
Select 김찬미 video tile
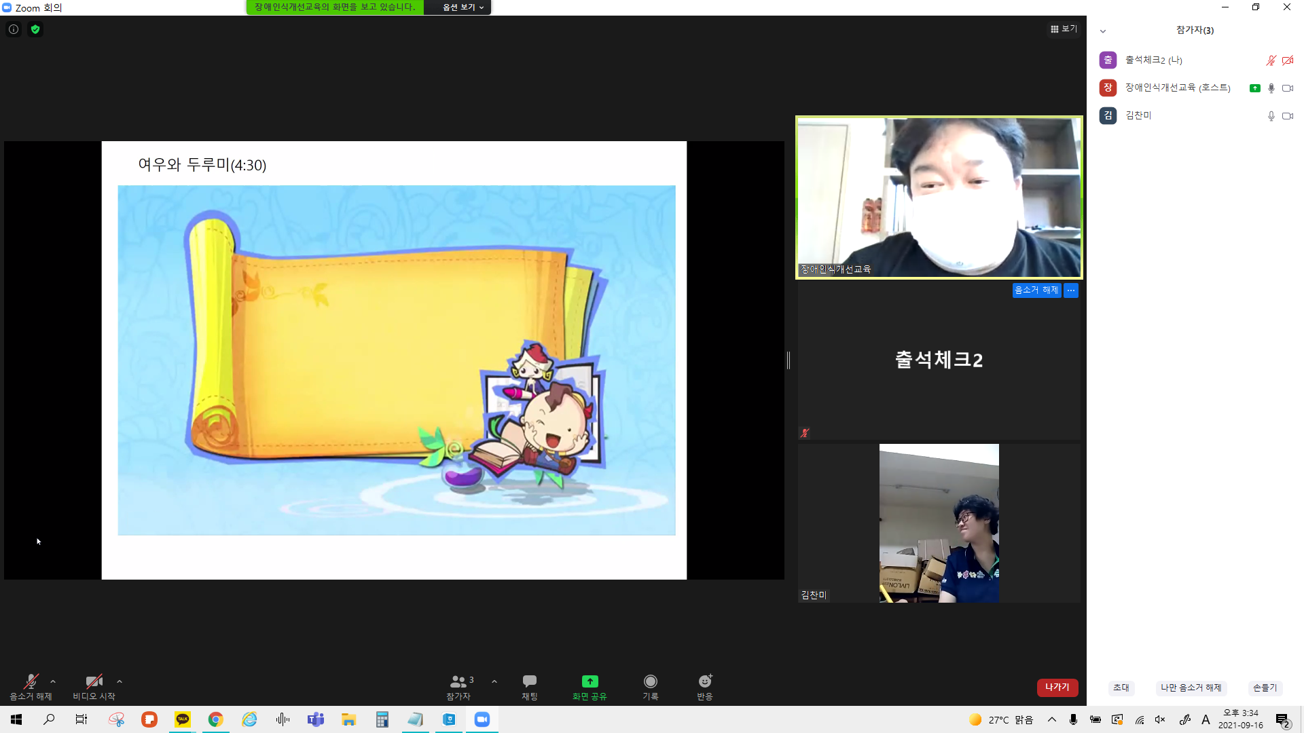tap(939, 523)
